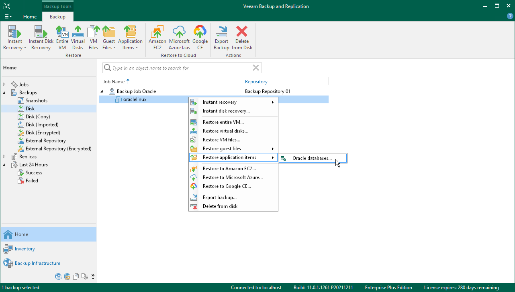
Task: Clear the search box with the X
Action: (255, 68)
